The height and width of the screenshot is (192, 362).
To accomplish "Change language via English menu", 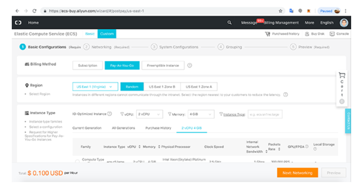I will pos(327,23).
